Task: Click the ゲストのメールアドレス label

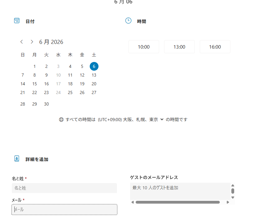Action: [x=154, y=177]
